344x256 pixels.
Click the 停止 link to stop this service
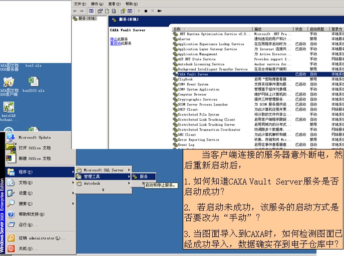click(114, 39)
